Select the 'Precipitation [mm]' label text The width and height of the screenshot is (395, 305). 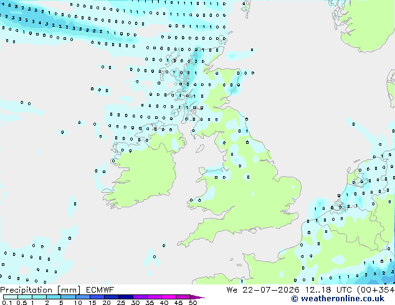pyautogui.click(x=40, y=290)
